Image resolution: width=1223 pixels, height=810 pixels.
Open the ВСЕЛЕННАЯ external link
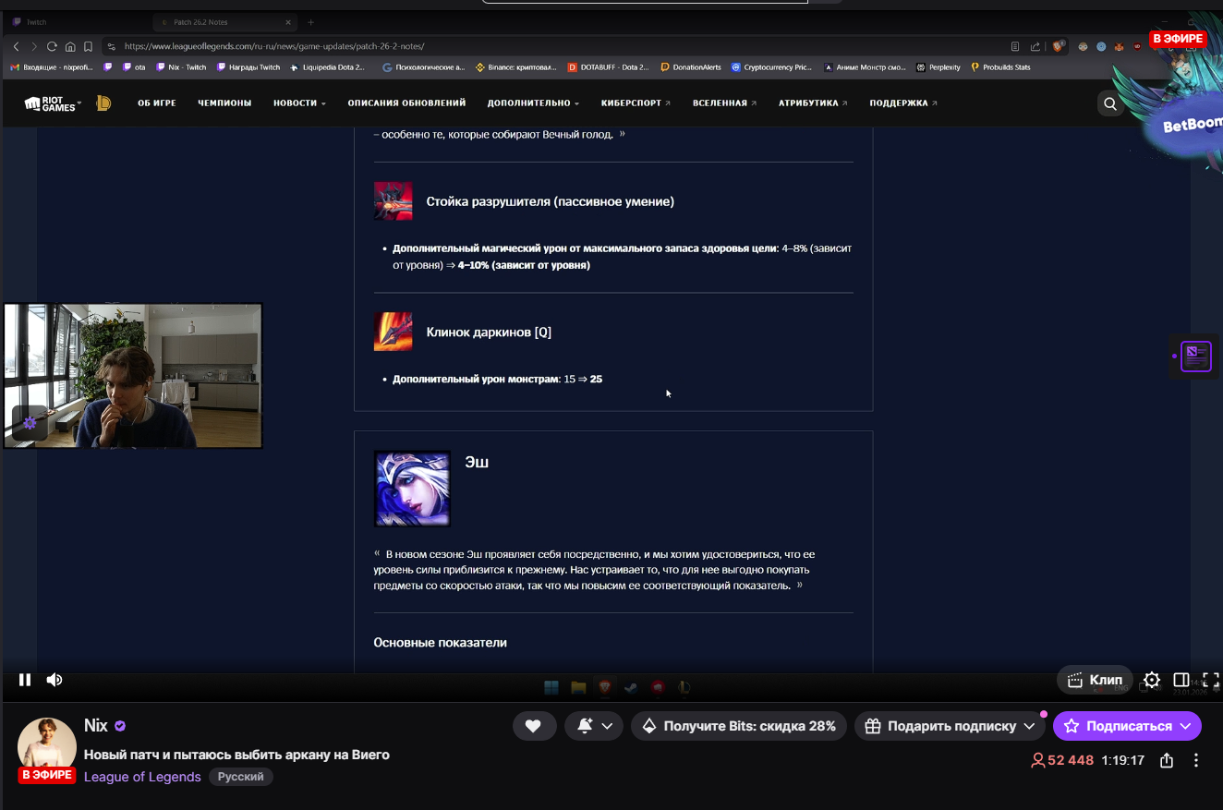pos(725,103)
